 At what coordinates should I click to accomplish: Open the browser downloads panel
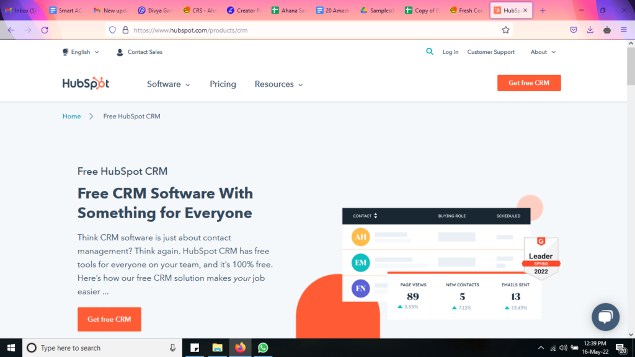click(590, 30)
